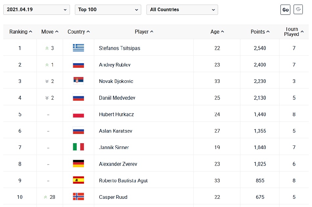The height and width of the screenshot is (207, 312).
Task: Click the Germany flag beside Alexander Zverev
Action: (78, 164)
